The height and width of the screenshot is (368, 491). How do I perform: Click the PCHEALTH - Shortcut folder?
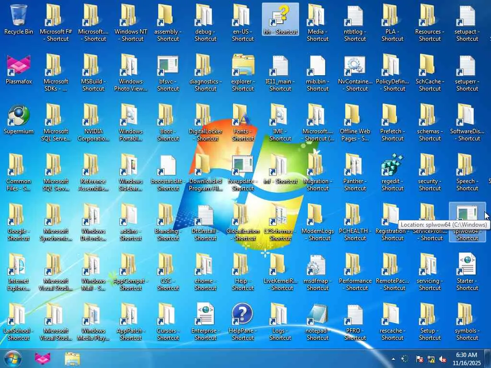coord(355,222)
